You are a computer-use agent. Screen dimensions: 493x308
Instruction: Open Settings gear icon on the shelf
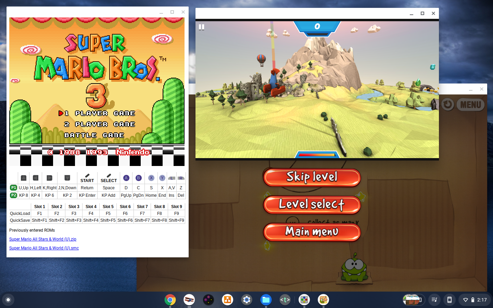pyautogui.click(x=246, y=300)
